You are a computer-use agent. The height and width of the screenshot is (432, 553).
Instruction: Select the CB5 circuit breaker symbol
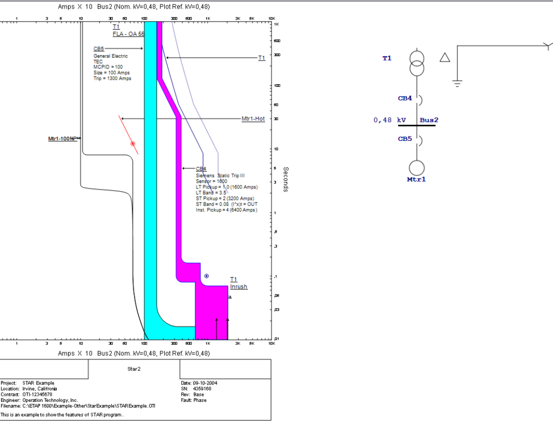pos(419,140)
